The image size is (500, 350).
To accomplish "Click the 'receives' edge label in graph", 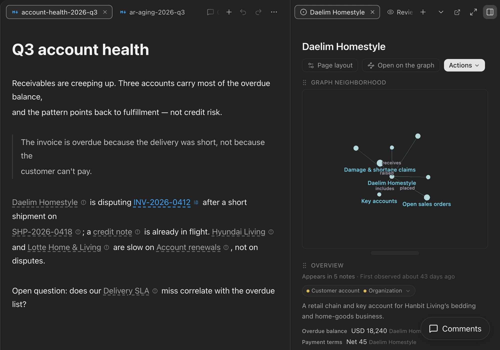I will [391, 163].
